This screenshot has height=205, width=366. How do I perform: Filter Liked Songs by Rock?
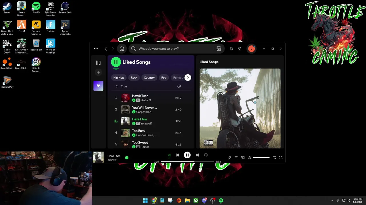pos(134,77)
